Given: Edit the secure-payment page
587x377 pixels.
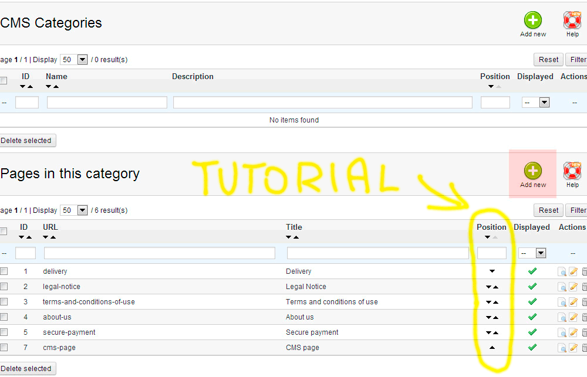Looking at the screenshot, I should click(573, 332).
